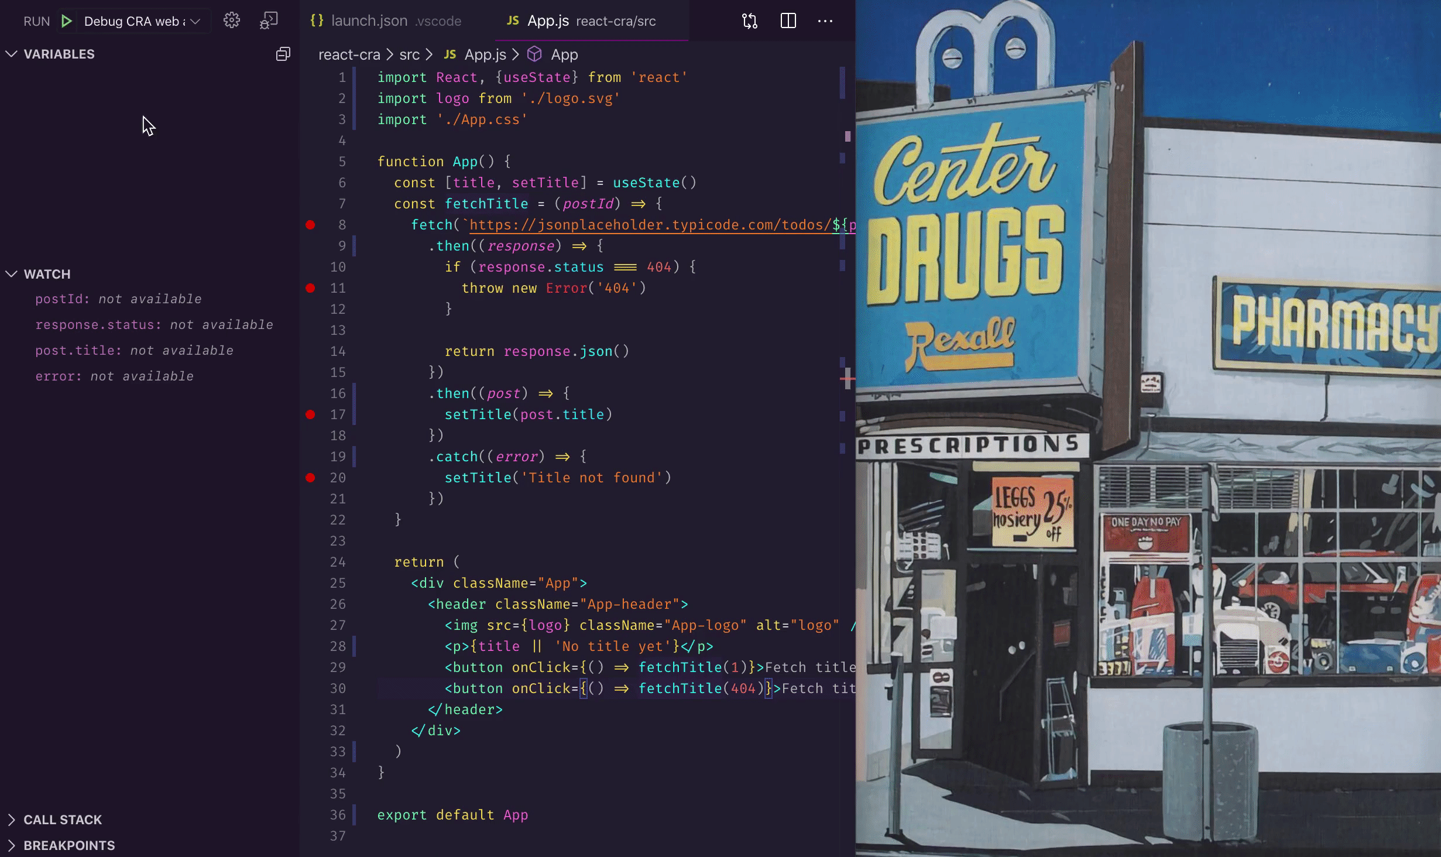Collapse the WATCH section
The width and height of the screenshot is (1441, 857).
(x=47, y=274)
